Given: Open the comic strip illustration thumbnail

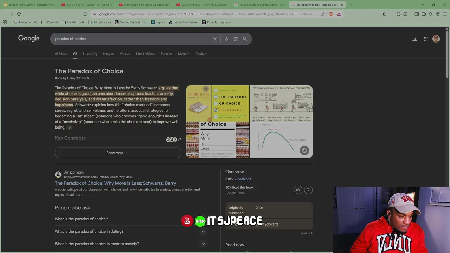Looking at the screenshot, I should [281, 104].
